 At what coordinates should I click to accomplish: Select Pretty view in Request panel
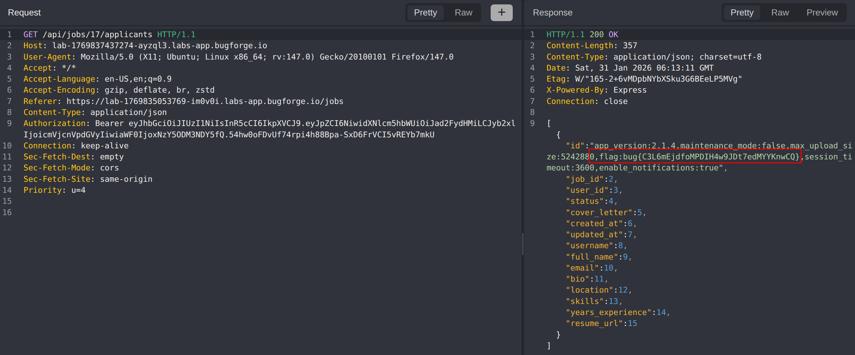coord(425,13)
